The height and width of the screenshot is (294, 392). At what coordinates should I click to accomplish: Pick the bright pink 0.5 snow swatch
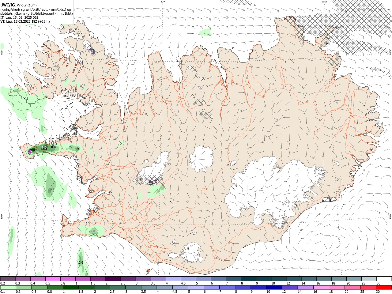point(53,279)
